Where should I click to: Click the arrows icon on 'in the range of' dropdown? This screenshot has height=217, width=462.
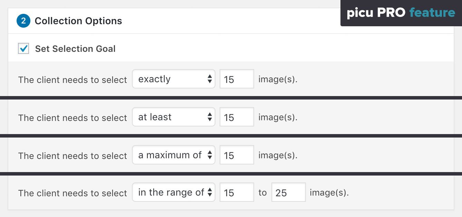210,192
